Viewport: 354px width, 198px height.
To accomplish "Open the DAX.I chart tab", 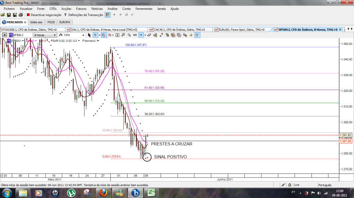I will tap(106, 30).
